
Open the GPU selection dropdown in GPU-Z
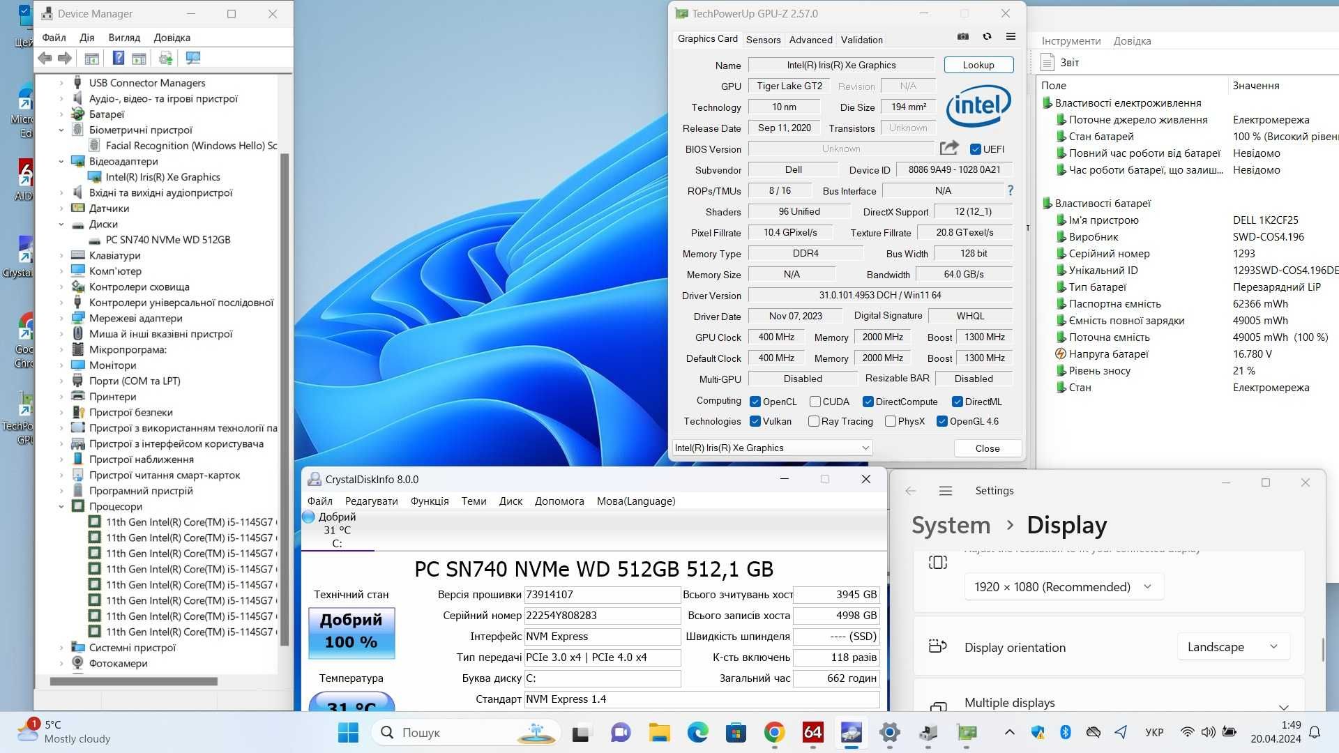pos(772,448)
